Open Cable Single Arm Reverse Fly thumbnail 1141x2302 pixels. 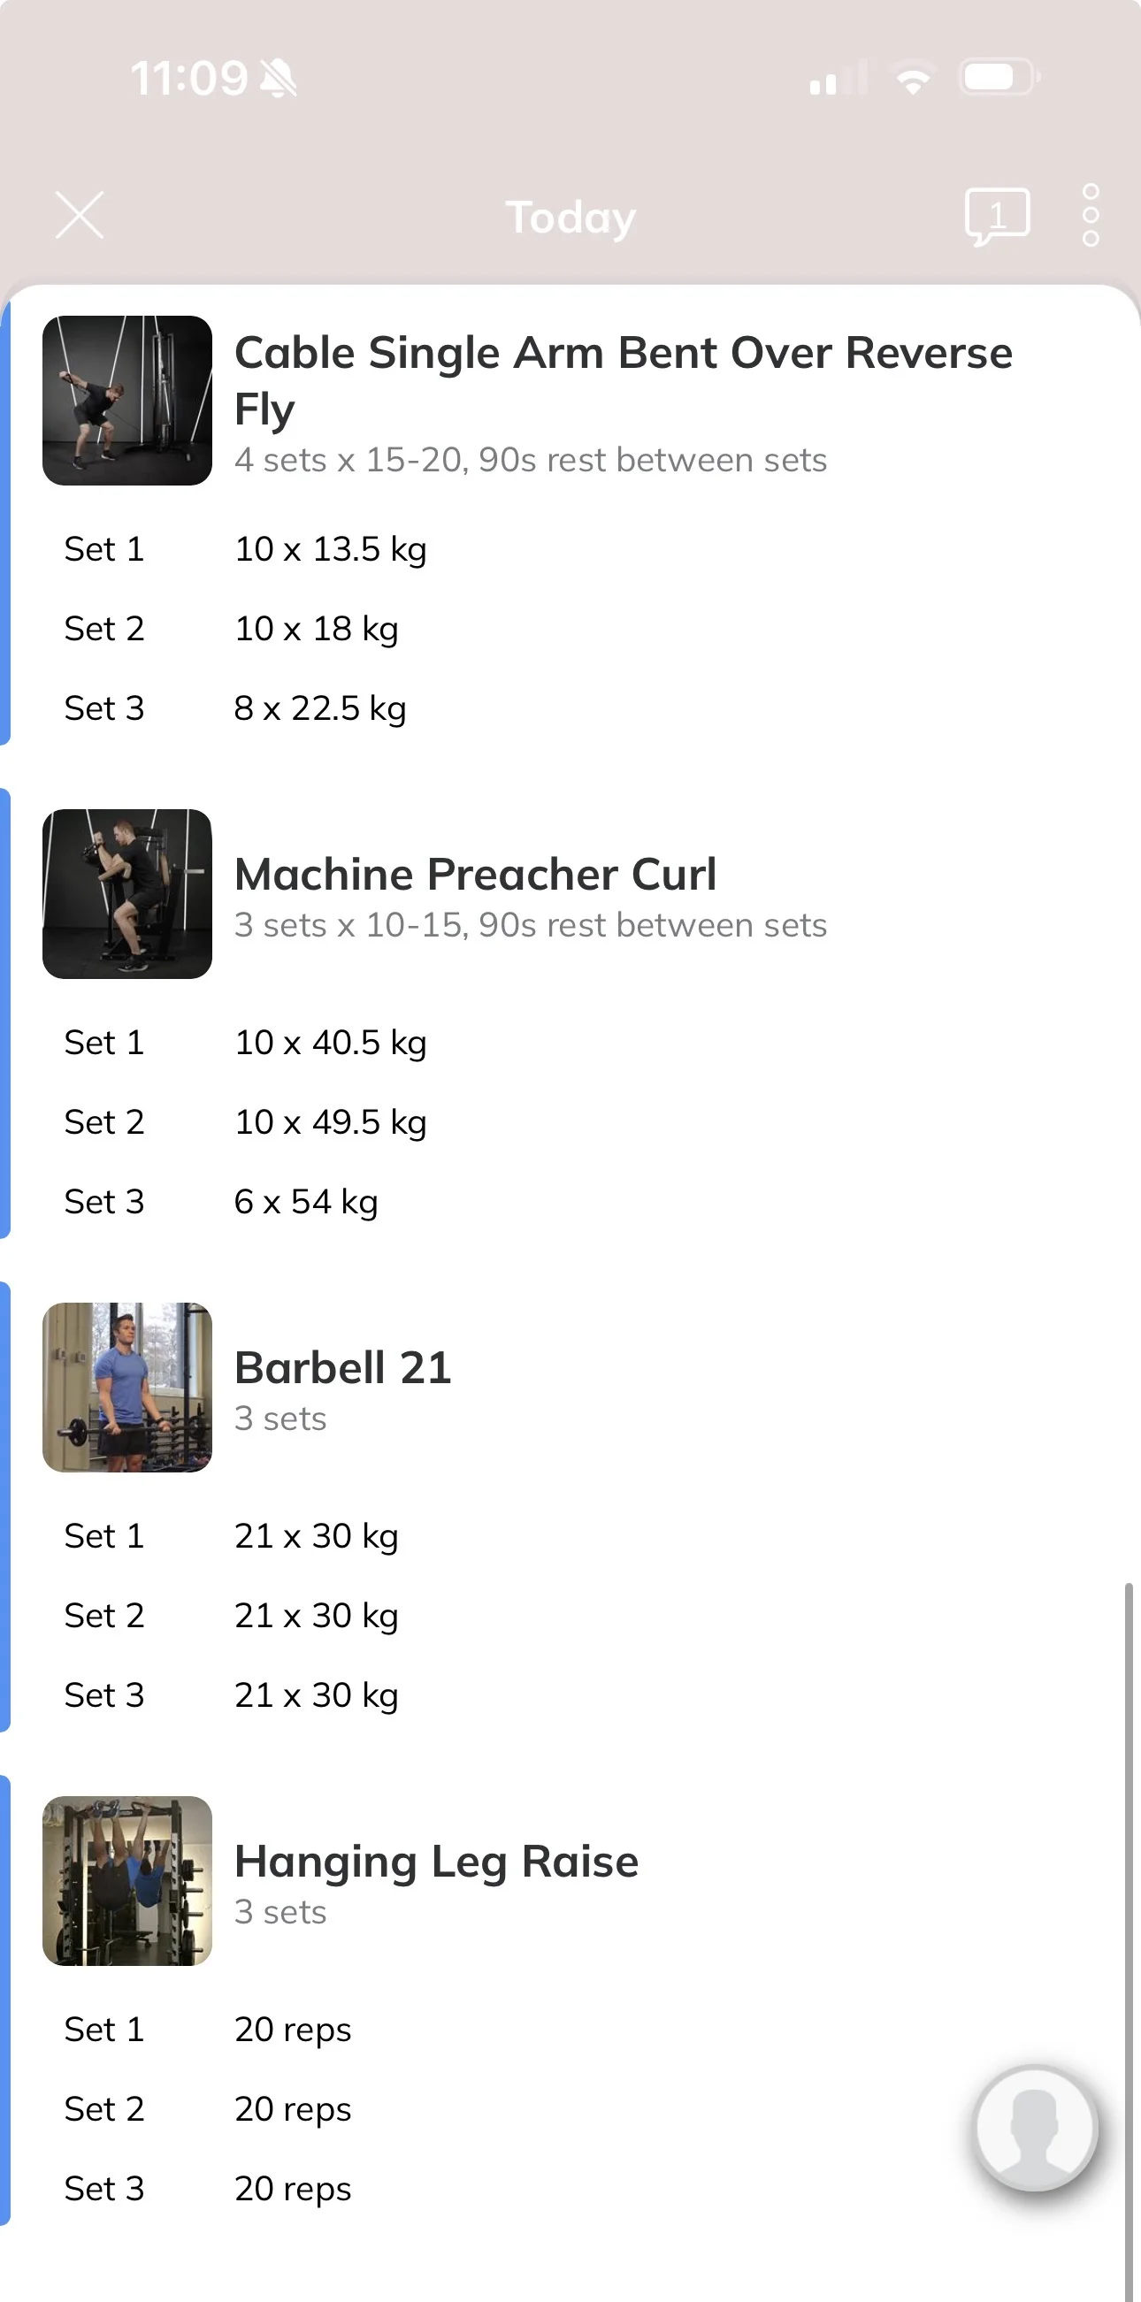click(126, 401)
